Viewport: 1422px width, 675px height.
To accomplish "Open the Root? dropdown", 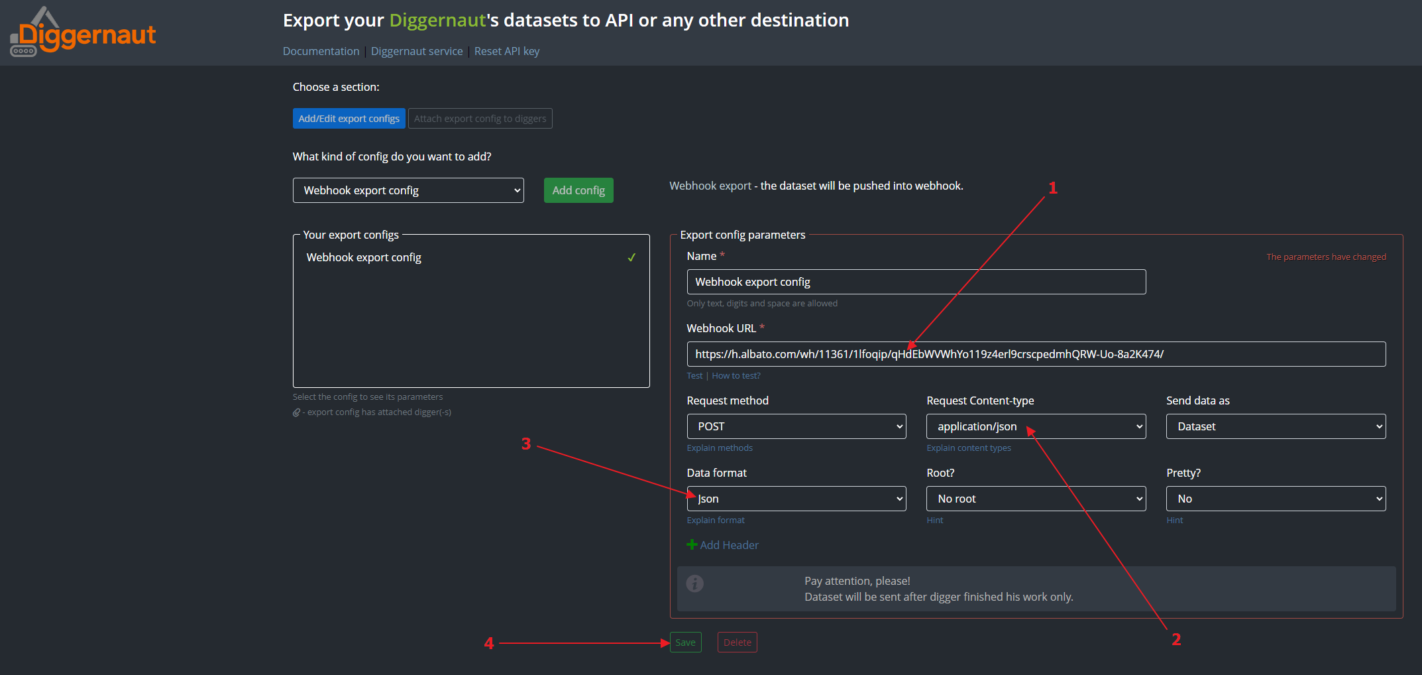I will click(1036, 499).
